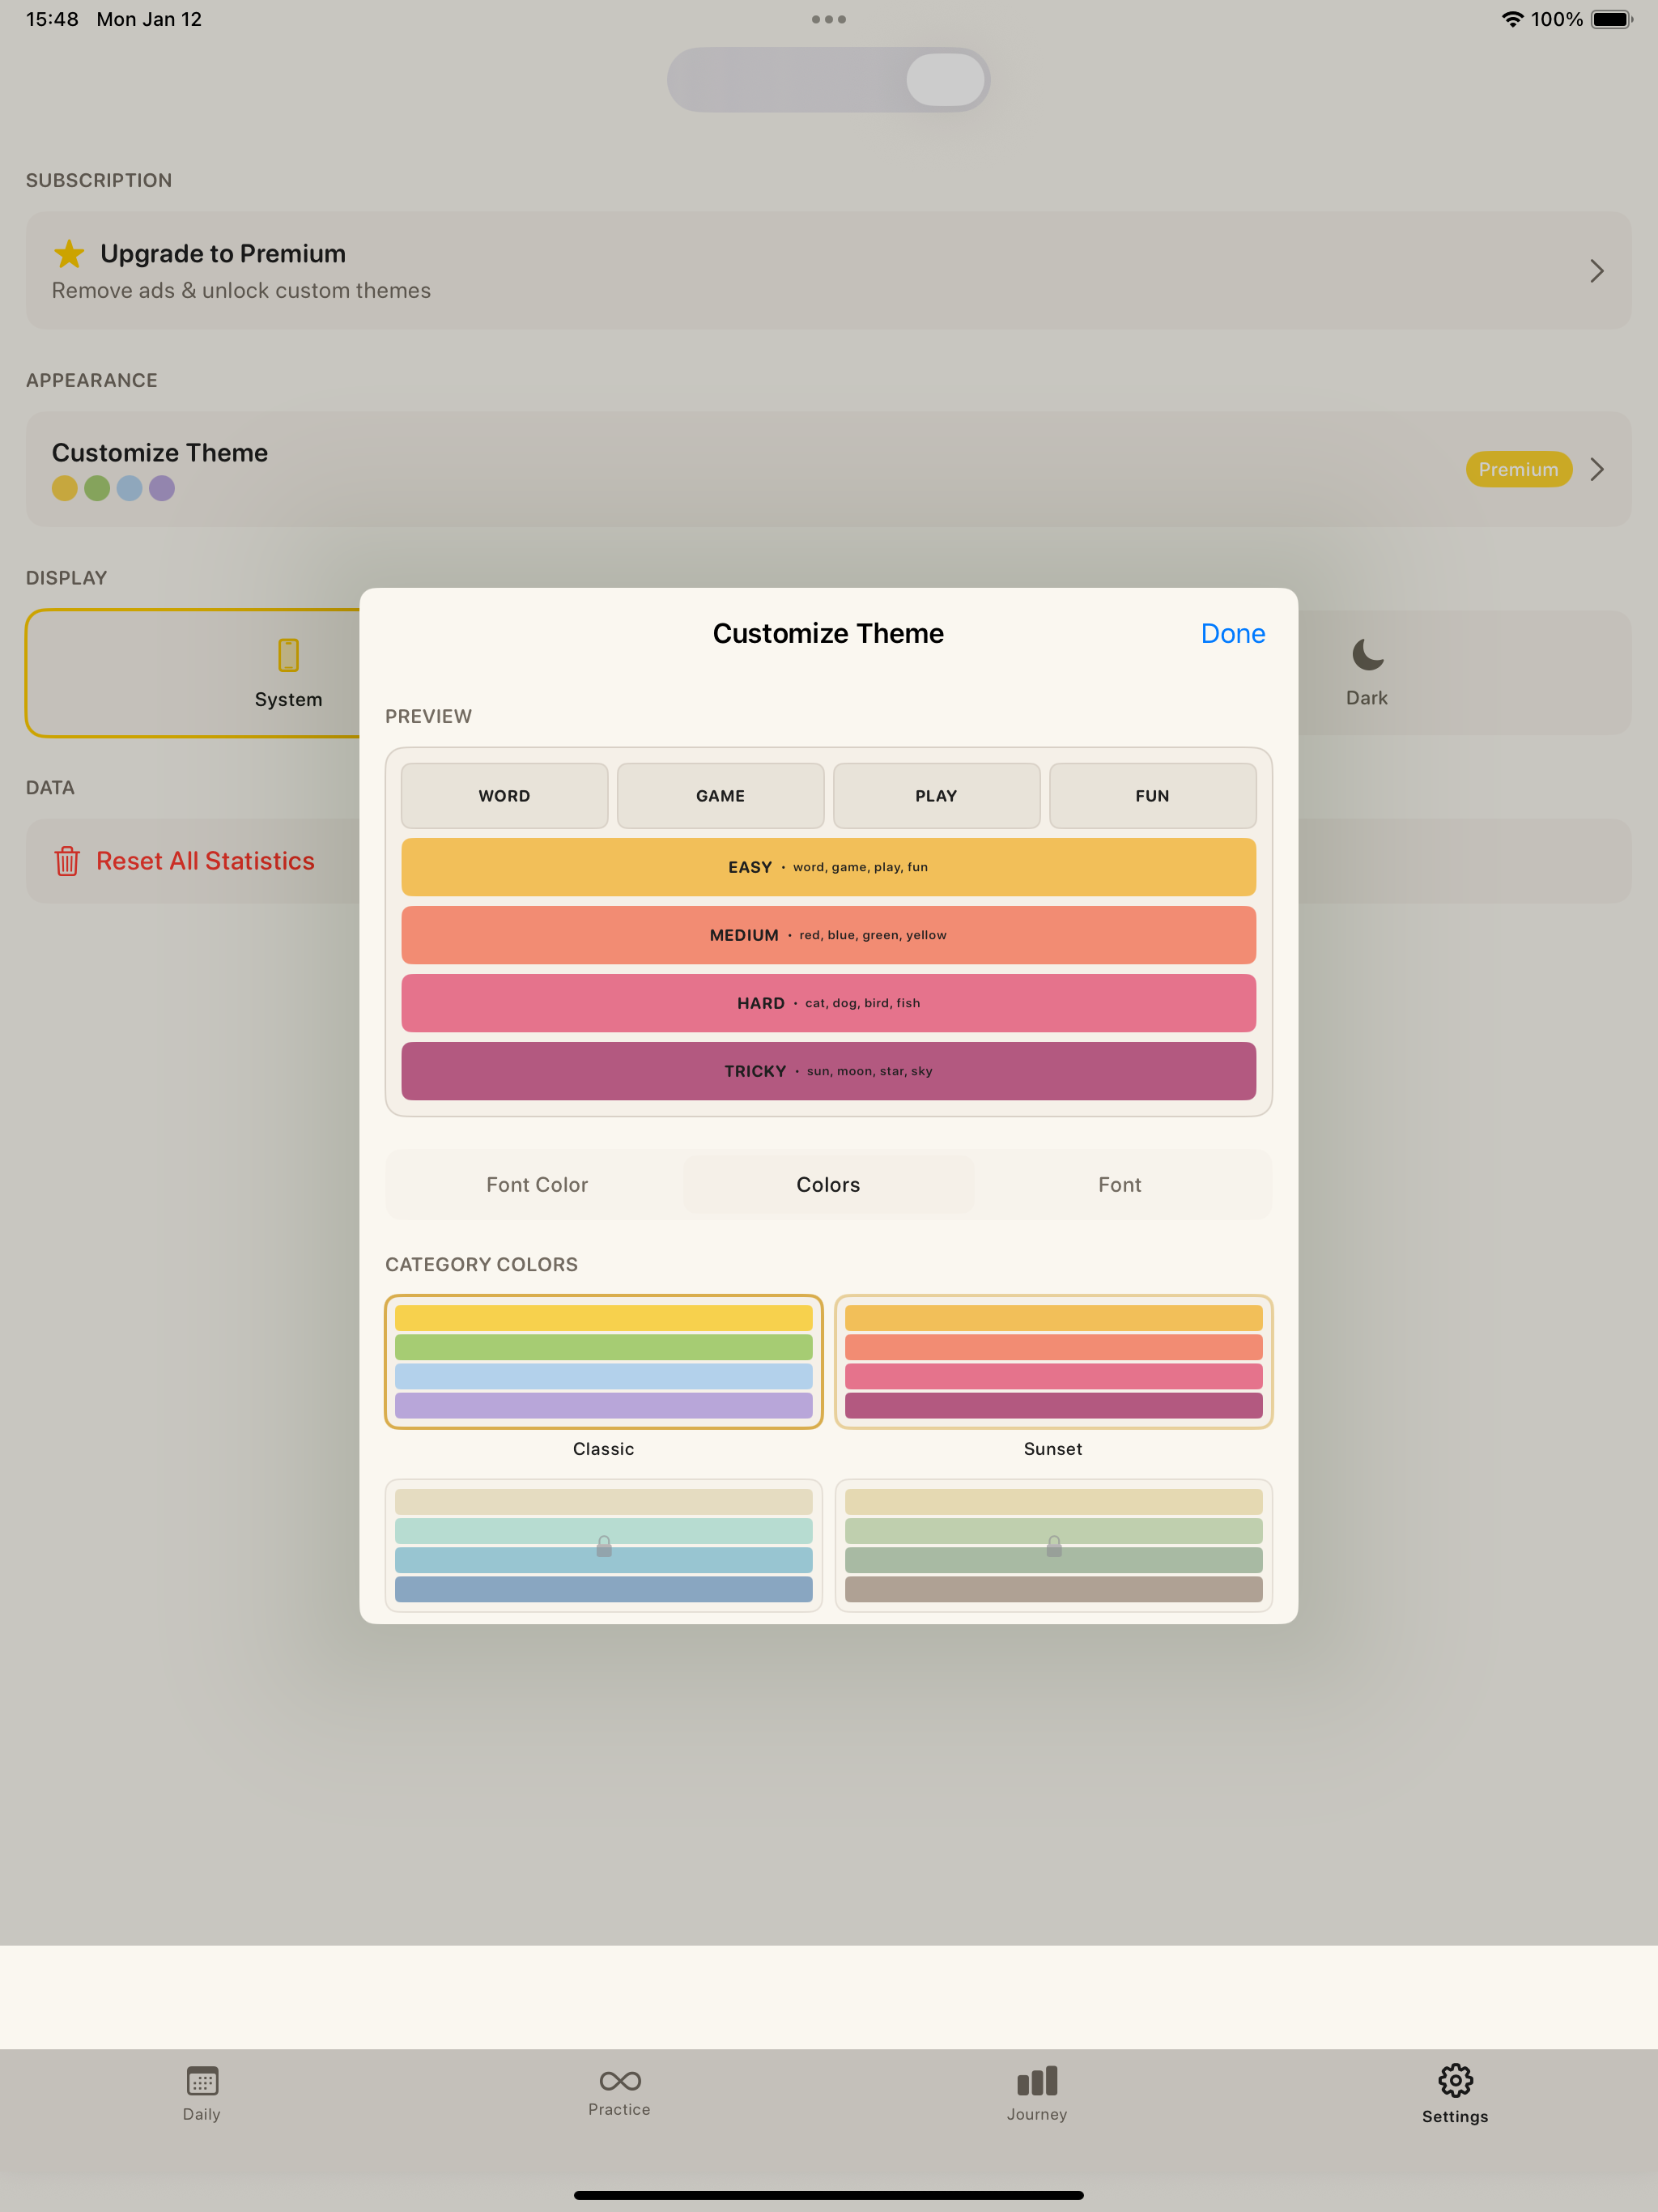Flip the toggle switch at top of Settings
The height and width of the screenshot is (2212, 1658).
pyautogui.click(x=829, y=80)
